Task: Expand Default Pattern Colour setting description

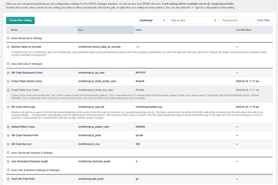Action: 8,127
